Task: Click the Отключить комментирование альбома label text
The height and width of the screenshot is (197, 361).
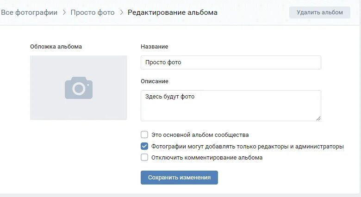Action: [x=207, y=158]
